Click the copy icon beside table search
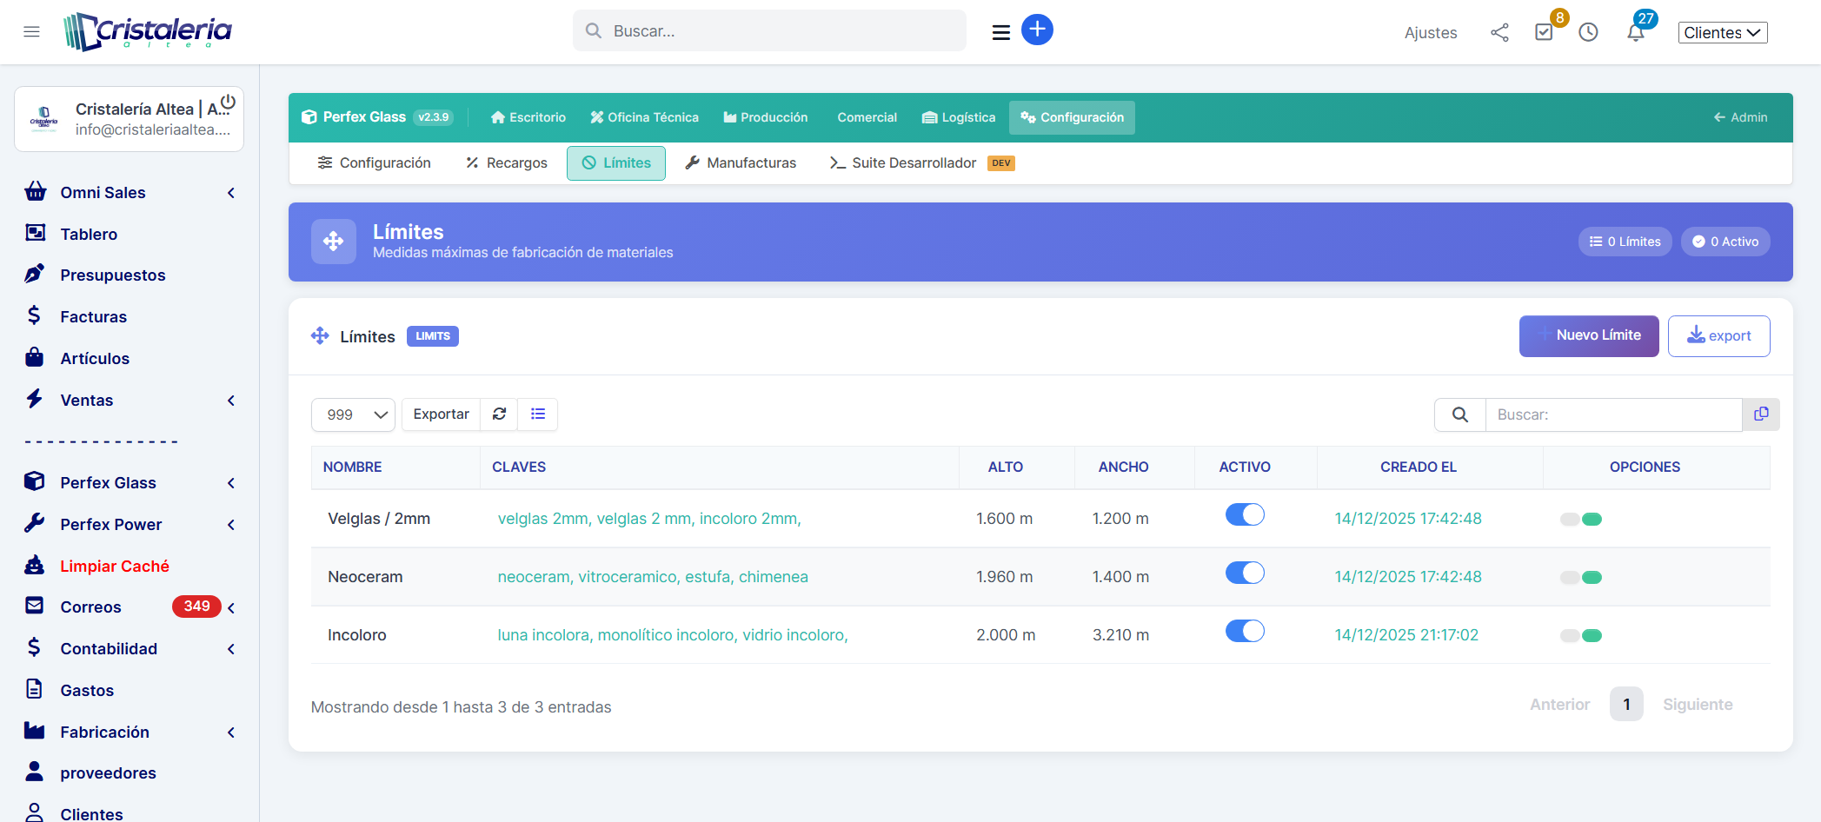This screenshot has height=822, width=1821. tap(1761, 414)
